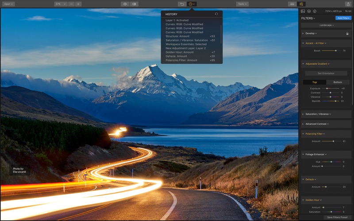Screen dimensions: 354x221
Task: Click Save Filters Preset button
Action: tap(337, 217)
